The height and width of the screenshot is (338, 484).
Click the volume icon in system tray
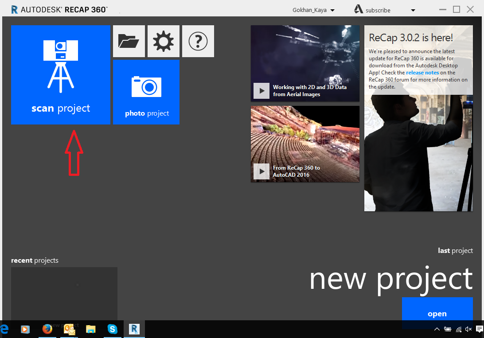(x=468, y=329)
